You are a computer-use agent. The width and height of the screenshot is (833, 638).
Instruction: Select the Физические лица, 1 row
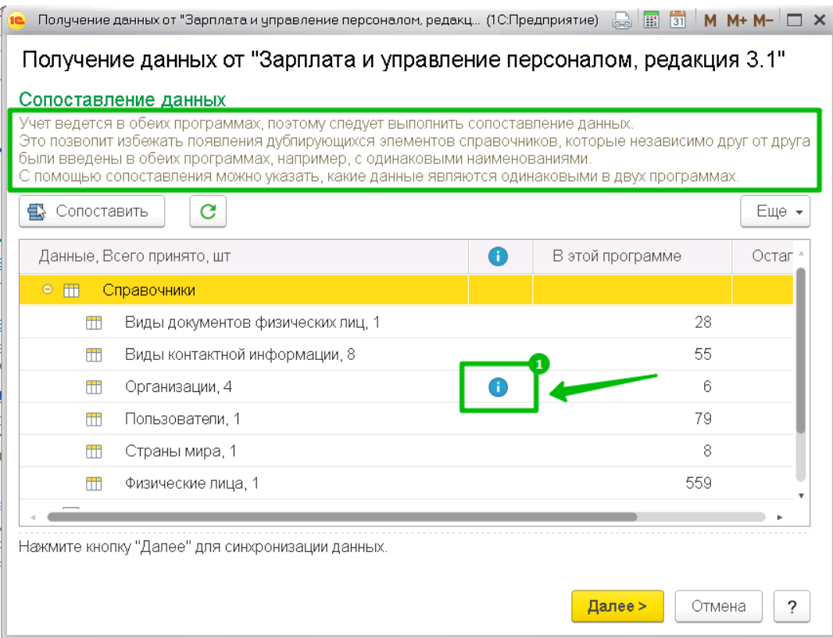click(191, 483)
